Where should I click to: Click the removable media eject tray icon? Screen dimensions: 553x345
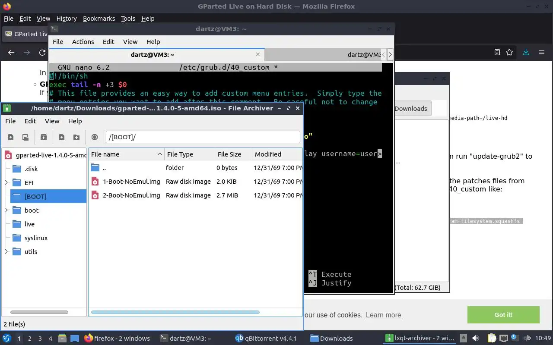(464, 338)
